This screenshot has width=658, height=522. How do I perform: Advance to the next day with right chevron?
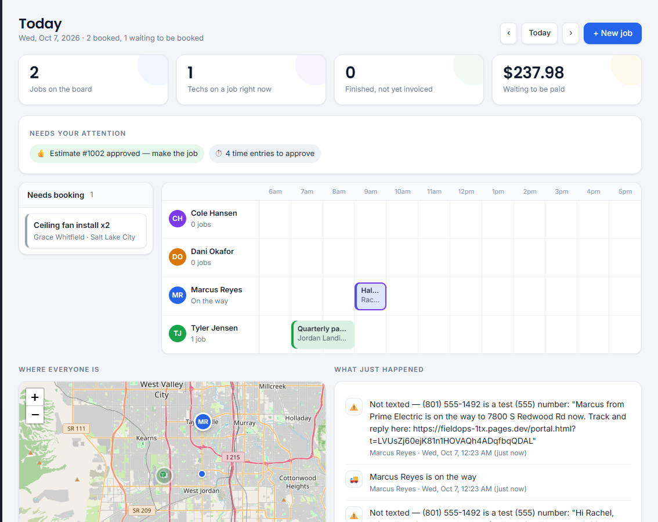pos(571,33)
